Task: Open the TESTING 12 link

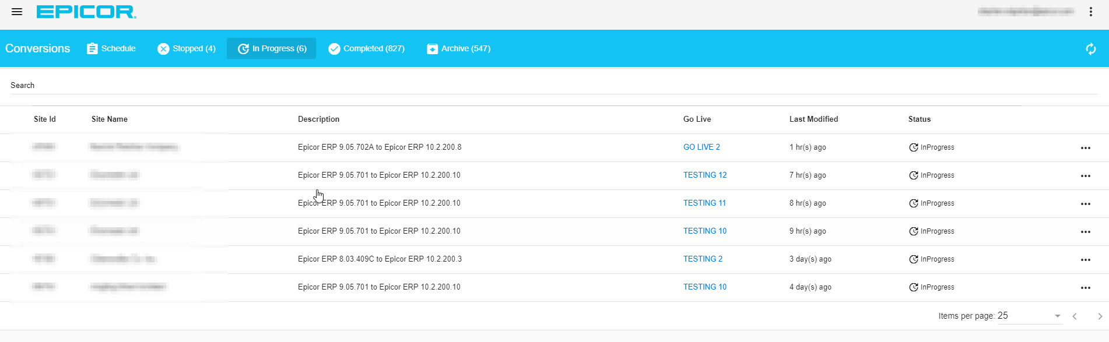Action: click(x=705, y=175)
